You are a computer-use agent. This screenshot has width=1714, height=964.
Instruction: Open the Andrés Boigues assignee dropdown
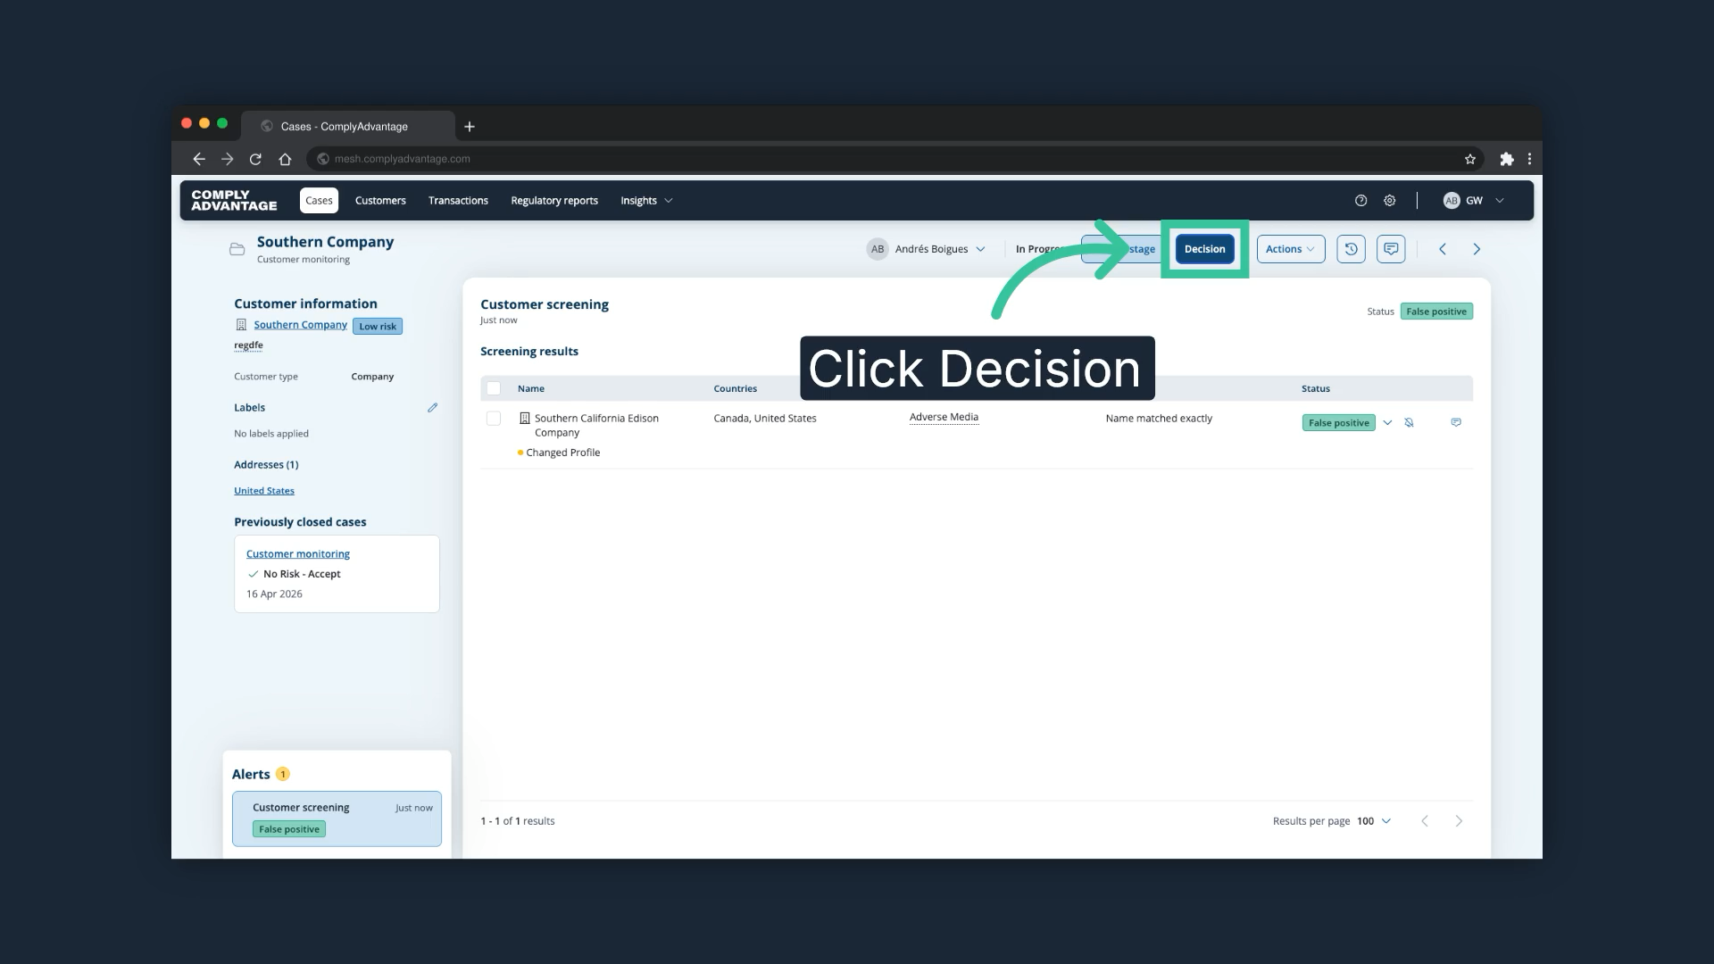[926, 249]
